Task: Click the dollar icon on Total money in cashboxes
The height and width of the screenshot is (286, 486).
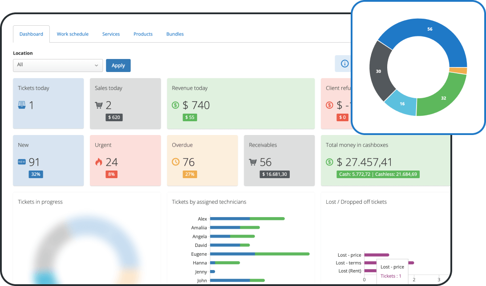Action: [329, 162]
